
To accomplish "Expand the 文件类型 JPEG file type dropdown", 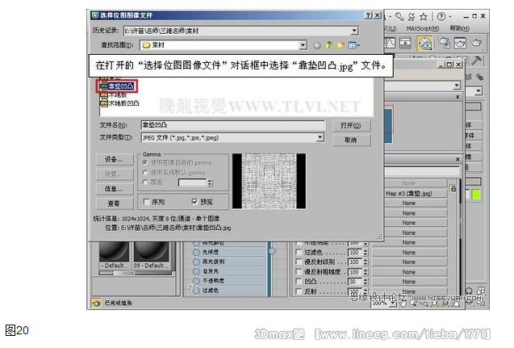I will (x=320, y=137).
